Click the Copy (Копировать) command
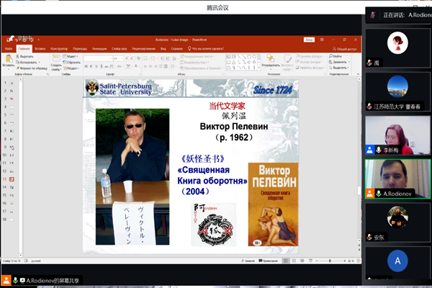Viewport: 432px width, 288px height. point(27,63)
